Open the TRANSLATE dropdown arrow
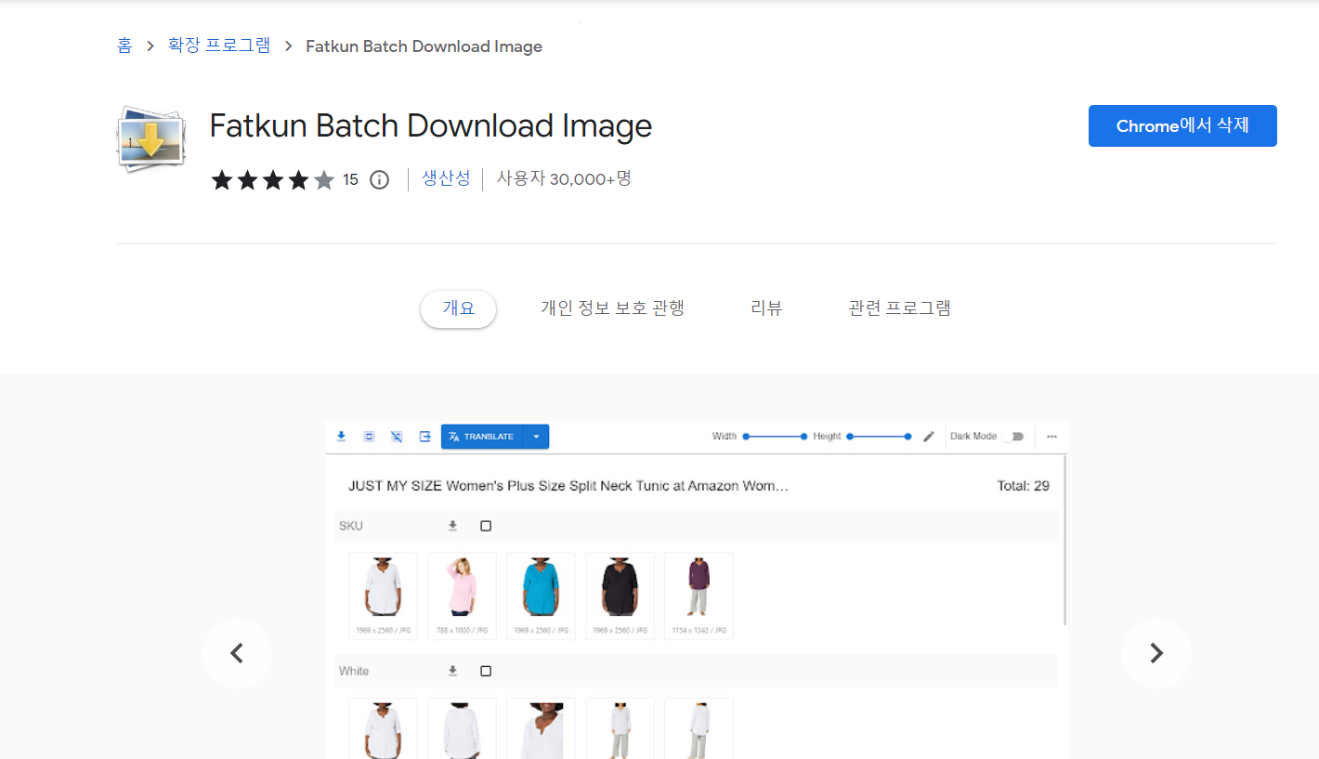 coord(536,437)
